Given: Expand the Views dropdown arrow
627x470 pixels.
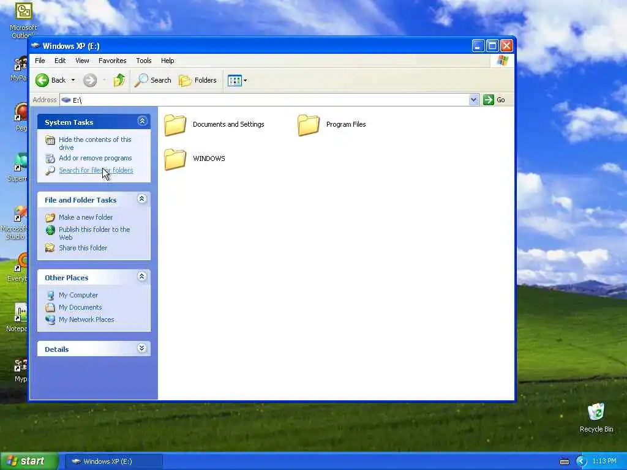Looking at the screenshot, I should (245, 80).
